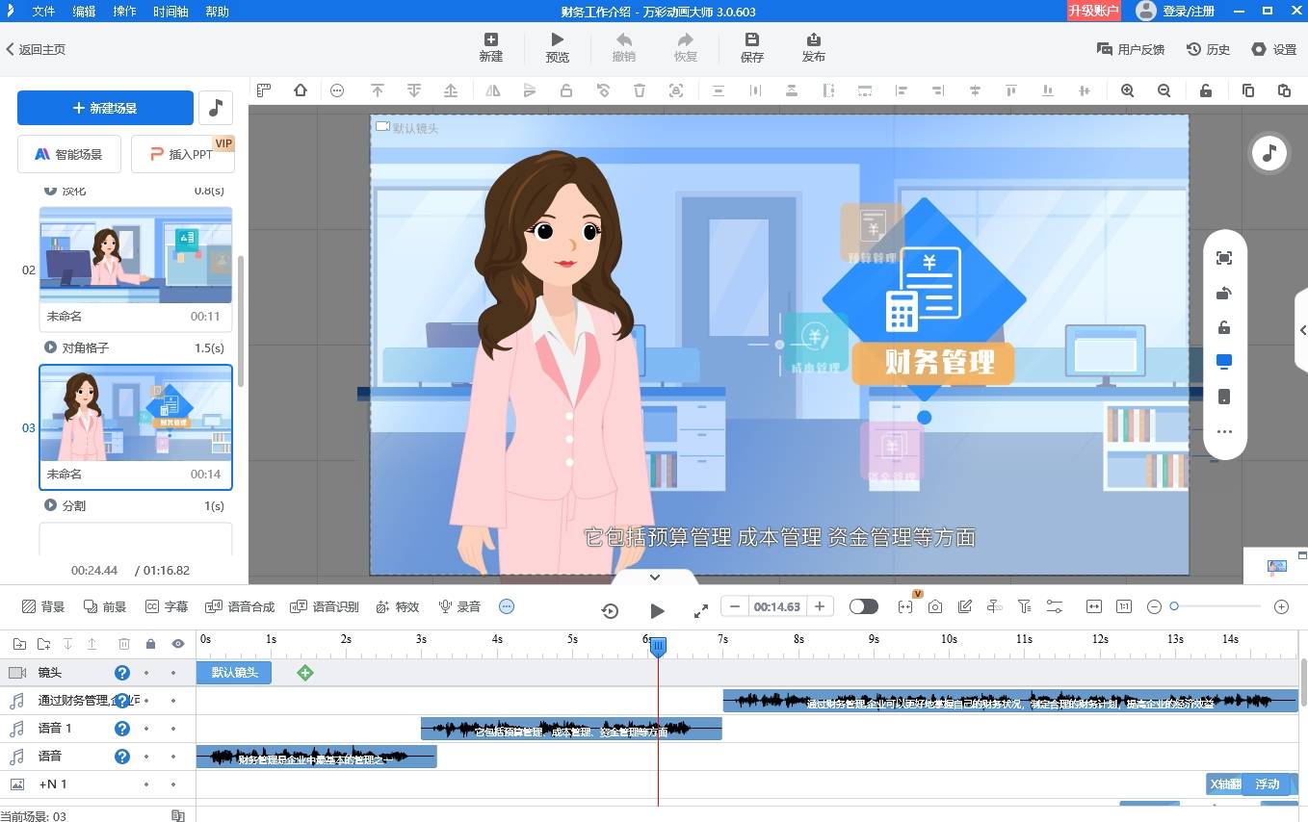Add keyframe with green plus on camera track
The height and width of the screenshot is (822, 1308).
click(305, 673)
